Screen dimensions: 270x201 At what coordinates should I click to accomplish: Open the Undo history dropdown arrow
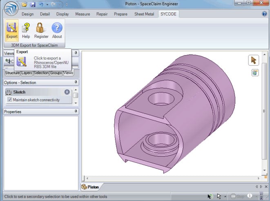tap(48, 4)
